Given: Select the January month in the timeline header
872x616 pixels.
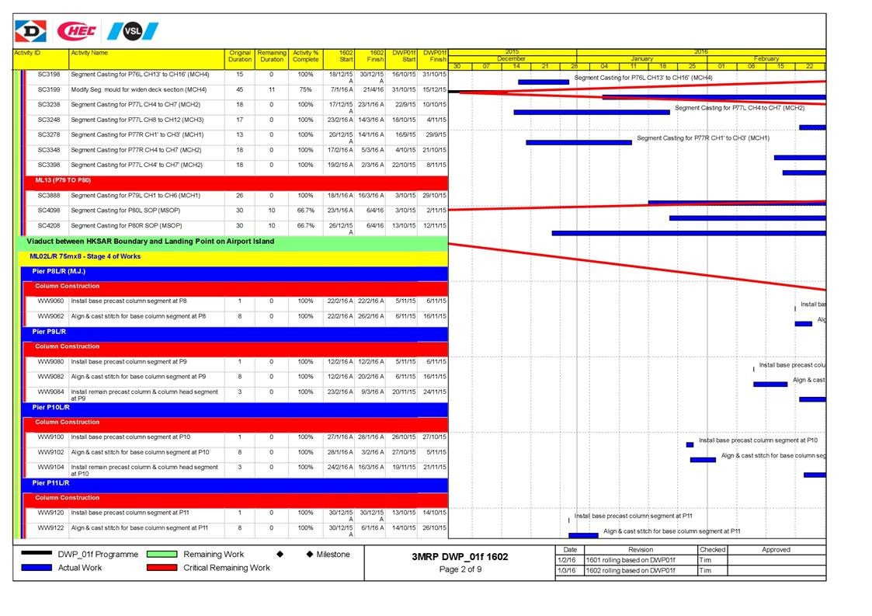Looking at the screenshot, I should (641, 58).
